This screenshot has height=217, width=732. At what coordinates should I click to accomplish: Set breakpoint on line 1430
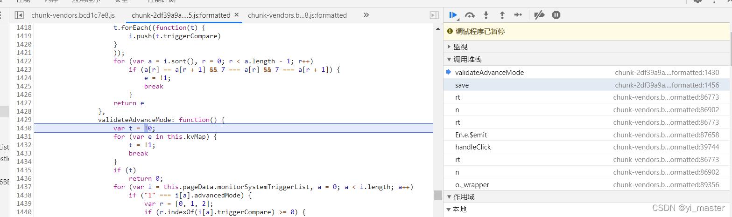(24, 128)
